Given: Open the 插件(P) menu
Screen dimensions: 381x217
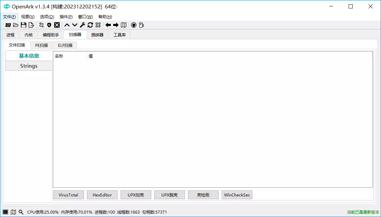Looking at the screenshot, I should point(66,17).
